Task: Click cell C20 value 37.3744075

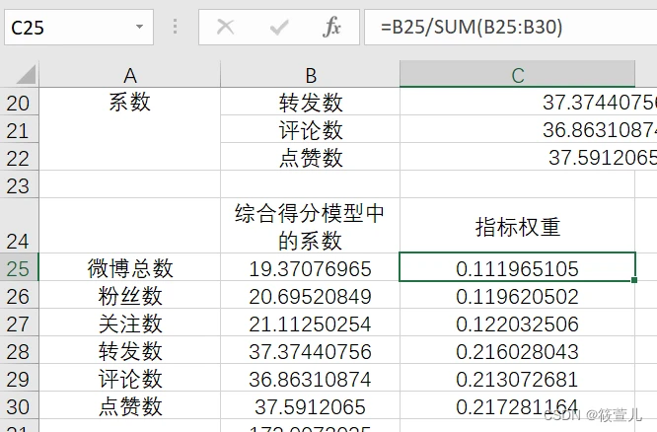Action: pos(529,102)
